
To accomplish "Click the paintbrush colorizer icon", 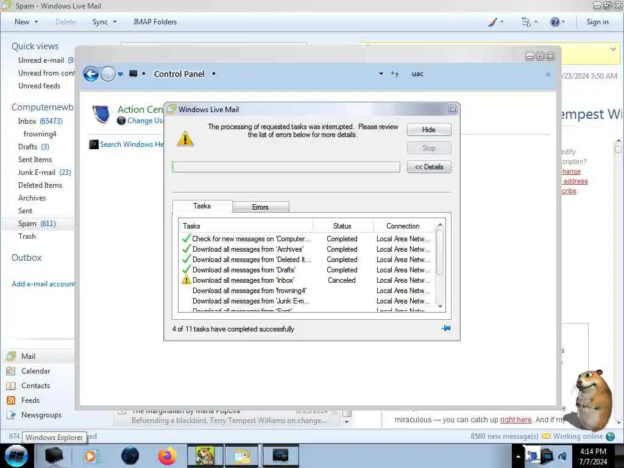I will tap(492, 22).
